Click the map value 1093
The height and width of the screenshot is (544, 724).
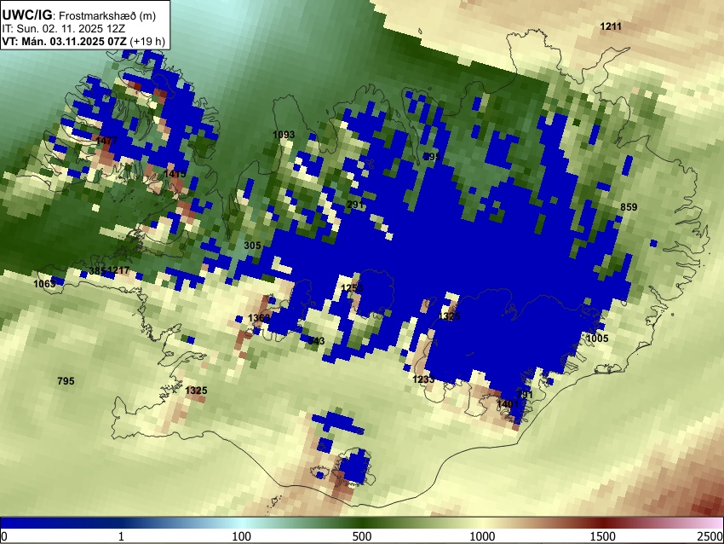[x=284, y=135]
